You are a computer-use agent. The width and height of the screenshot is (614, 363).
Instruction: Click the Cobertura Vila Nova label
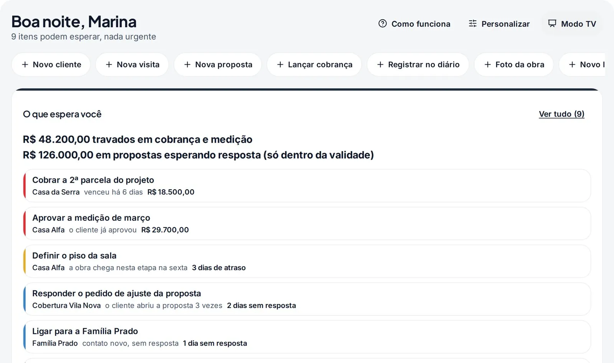tap(66, 305)
